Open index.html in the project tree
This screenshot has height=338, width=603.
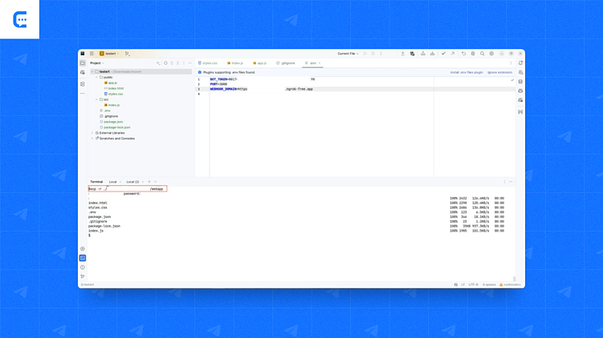point(114,88)
